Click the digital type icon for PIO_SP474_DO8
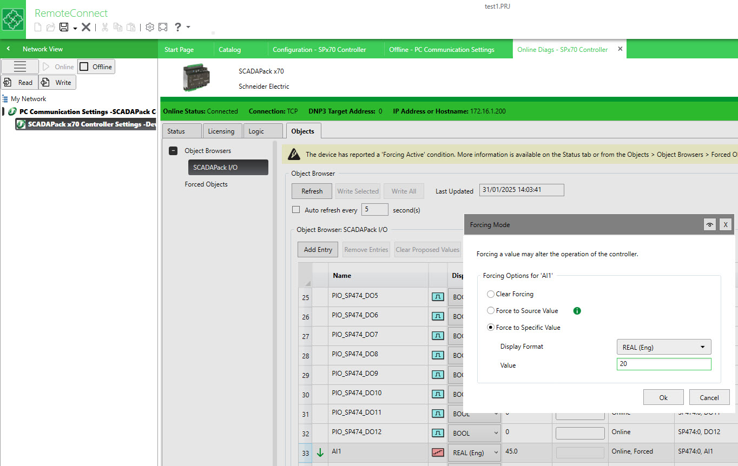The width and height of the screenshot is (738, 466). tap(437, 355)
